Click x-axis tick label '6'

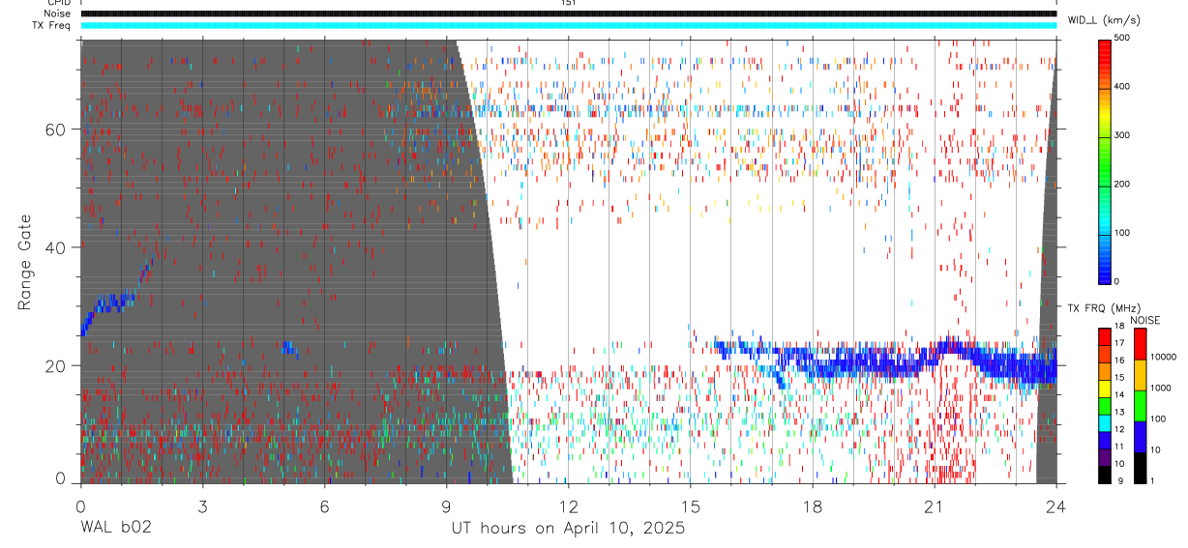324,506
